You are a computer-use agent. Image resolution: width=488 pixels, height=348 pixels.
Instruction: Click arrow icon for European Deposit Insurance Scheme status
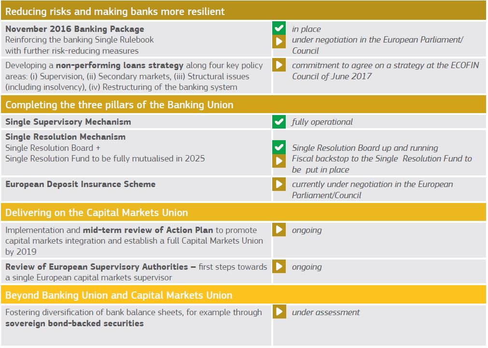click(x=279, y=184)
